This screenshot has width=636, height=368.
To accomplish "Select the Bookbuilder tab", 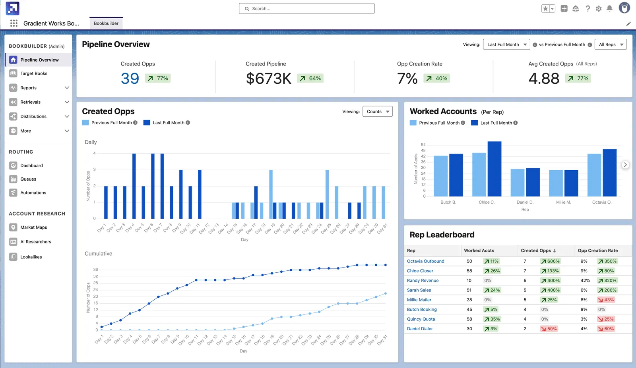I will click(x=106, y=23).
